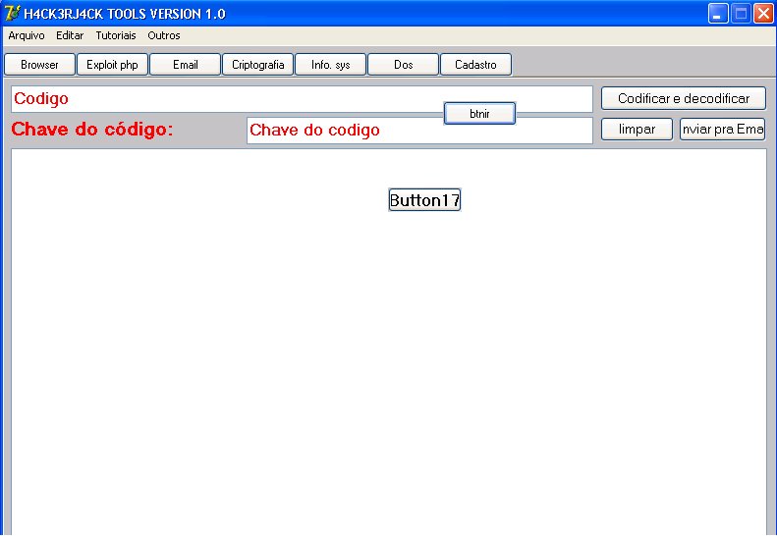The width and height of the screenshot is (777, 536).
Task: Open the Outros menu
Action: (x=164, y=35)
